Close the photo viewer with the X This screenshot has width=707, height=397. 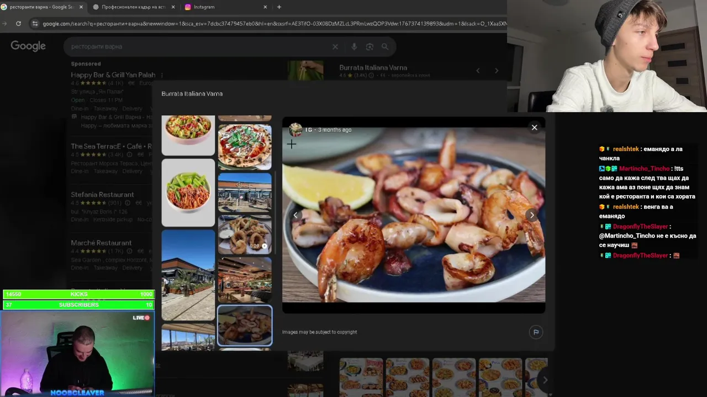point(534,127)
